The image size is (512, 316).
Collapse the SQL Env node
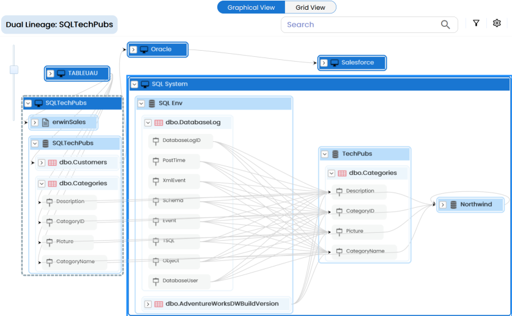(x=141, y=103)
